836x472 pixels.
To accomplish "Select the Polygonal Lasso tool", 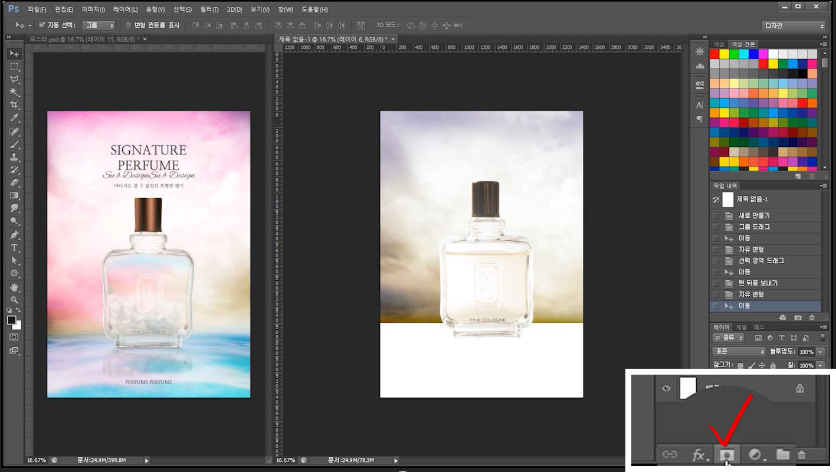I will click(14, 79).
